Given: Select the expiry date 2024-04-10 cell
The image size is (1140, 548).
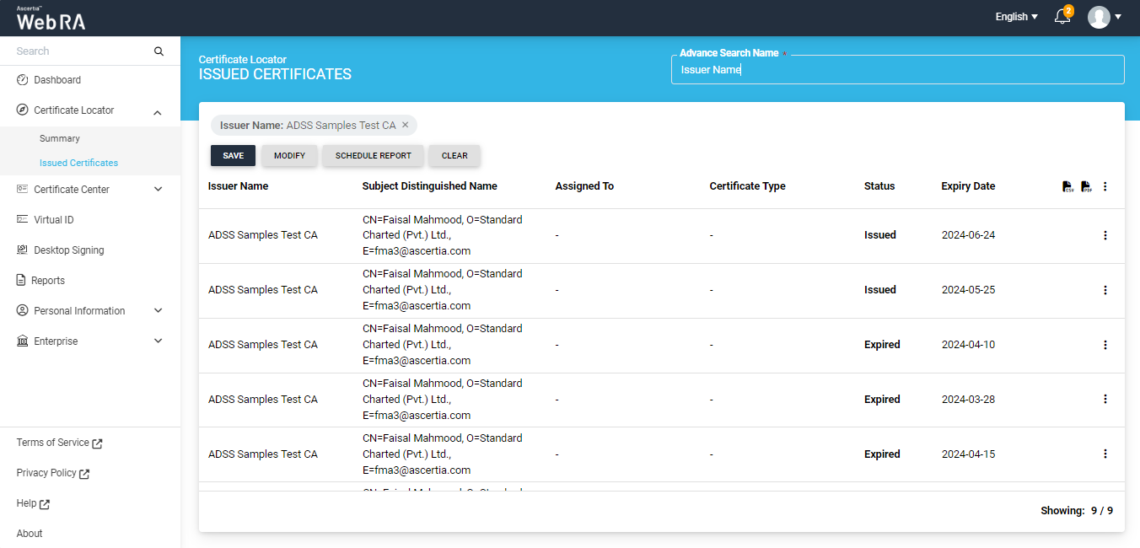Looking at the screenshot, I should click(968, 345).
